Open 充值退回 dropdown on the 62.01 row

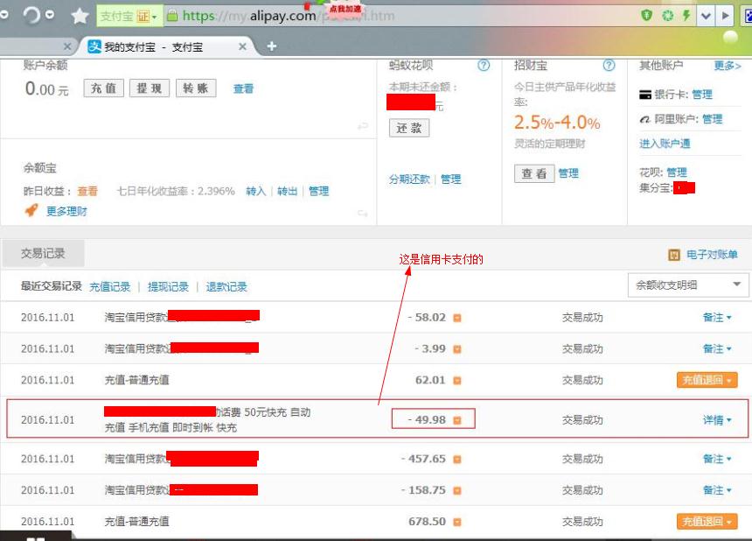(x=707, y=380)
